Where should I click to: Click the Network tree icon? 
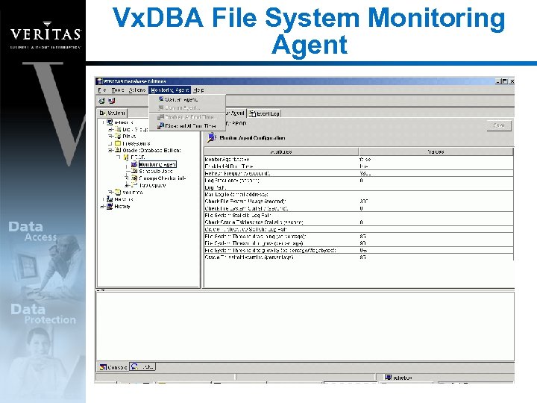coord(110,199)
